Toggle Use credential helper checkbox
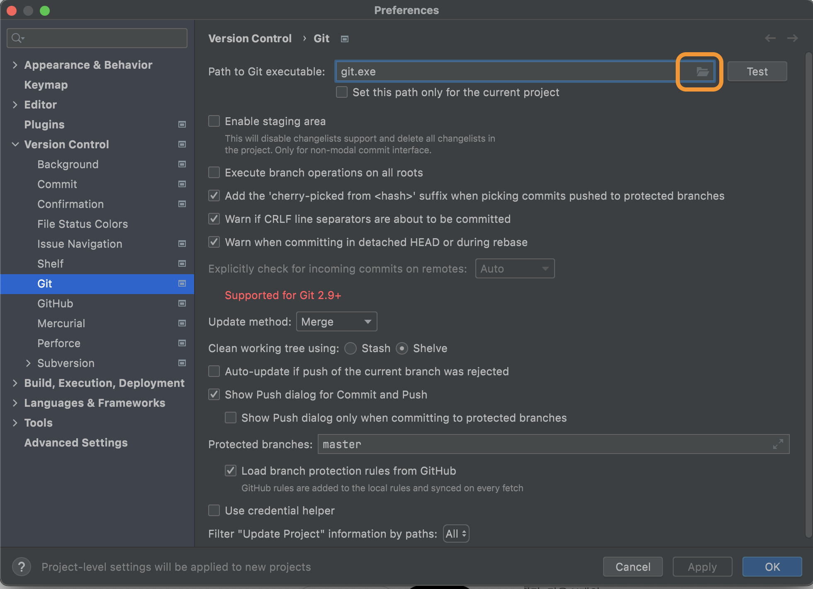813x589 pixels. click(214, 511)
